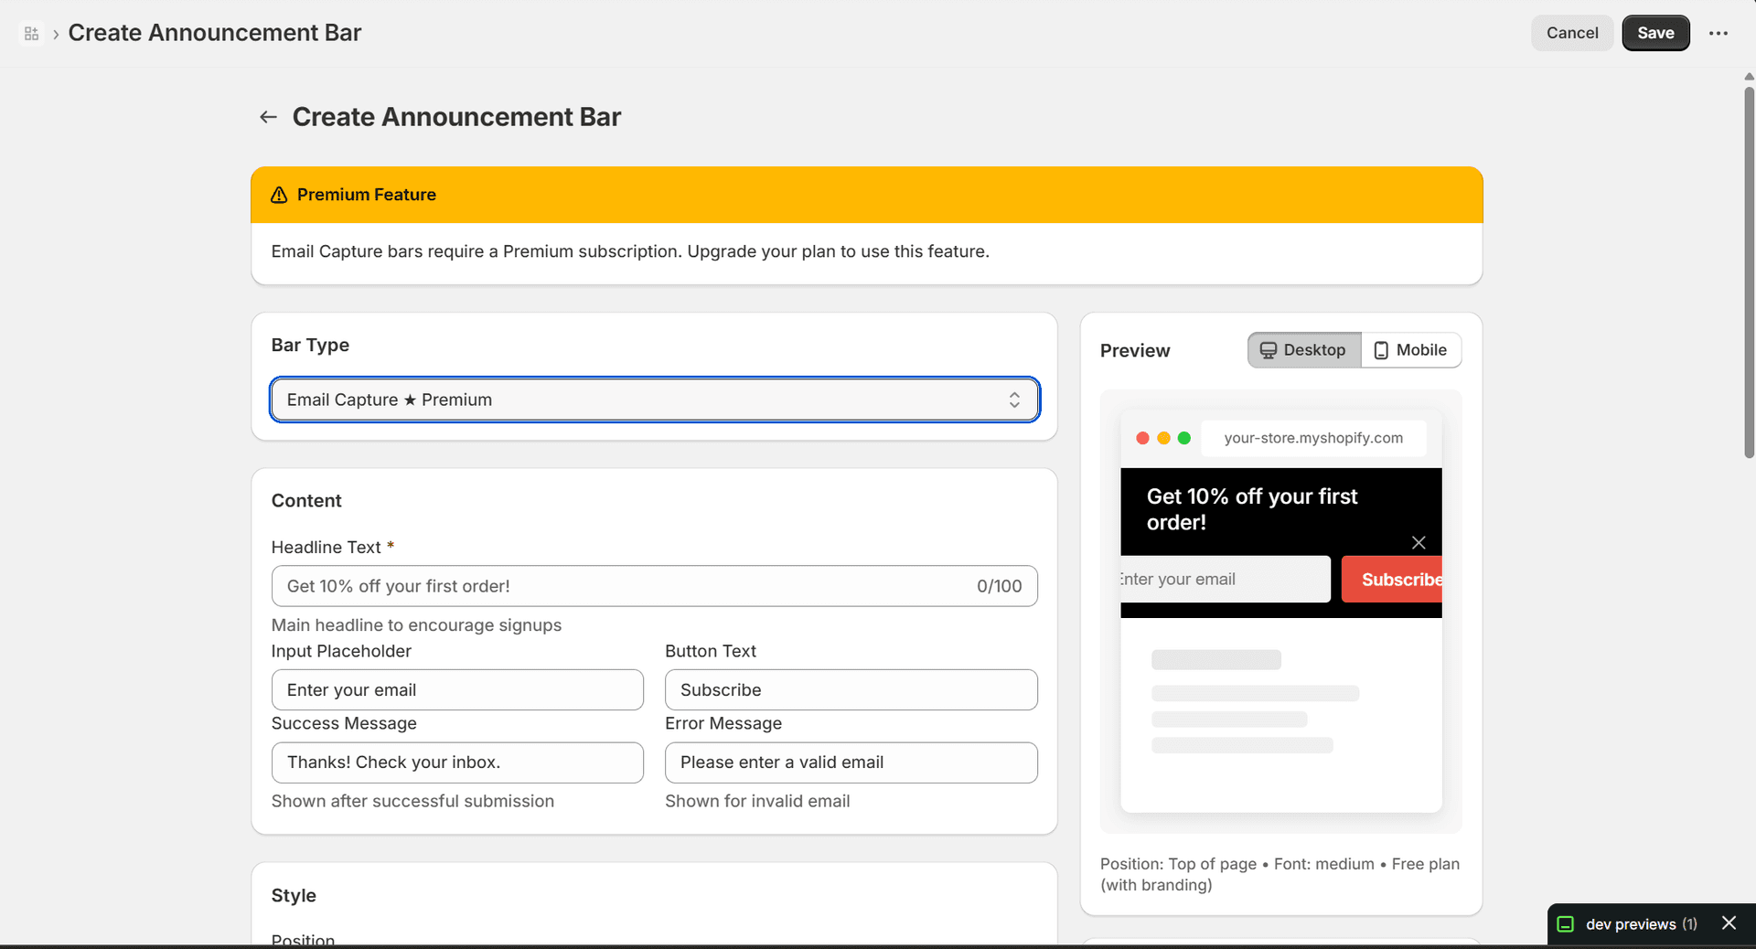Switch to the Desktop preview tab
The width and height of the screenshot is (1756, 949).
point(1303,350)
